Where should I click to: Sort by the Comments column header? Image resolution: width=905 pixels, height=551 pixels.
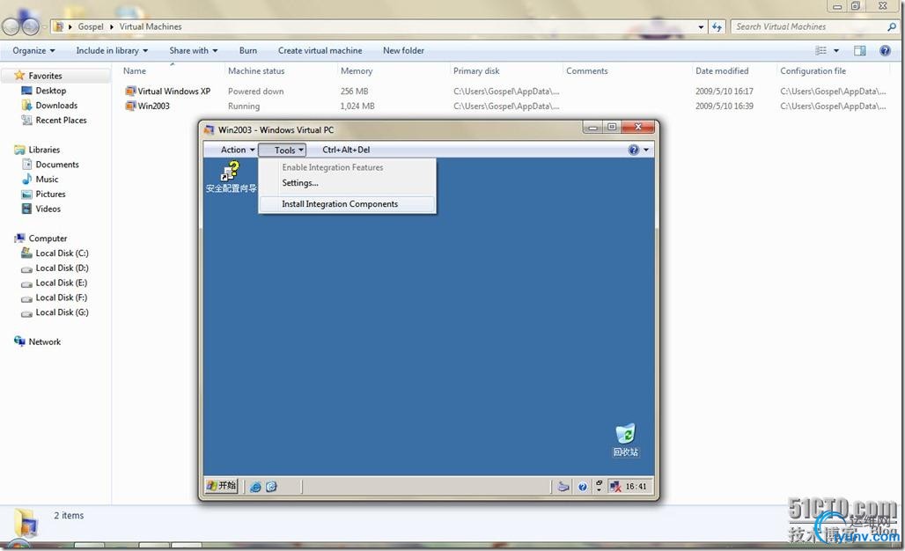(587, 71)
